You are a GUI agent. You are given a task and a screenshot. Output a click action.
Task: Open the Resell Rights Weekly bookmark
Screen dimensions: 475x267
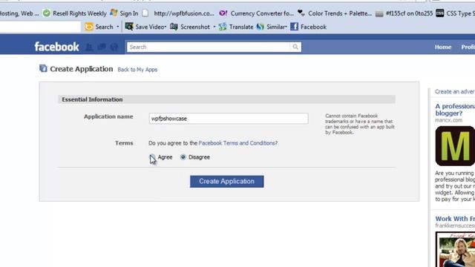(x=74, y=13)
